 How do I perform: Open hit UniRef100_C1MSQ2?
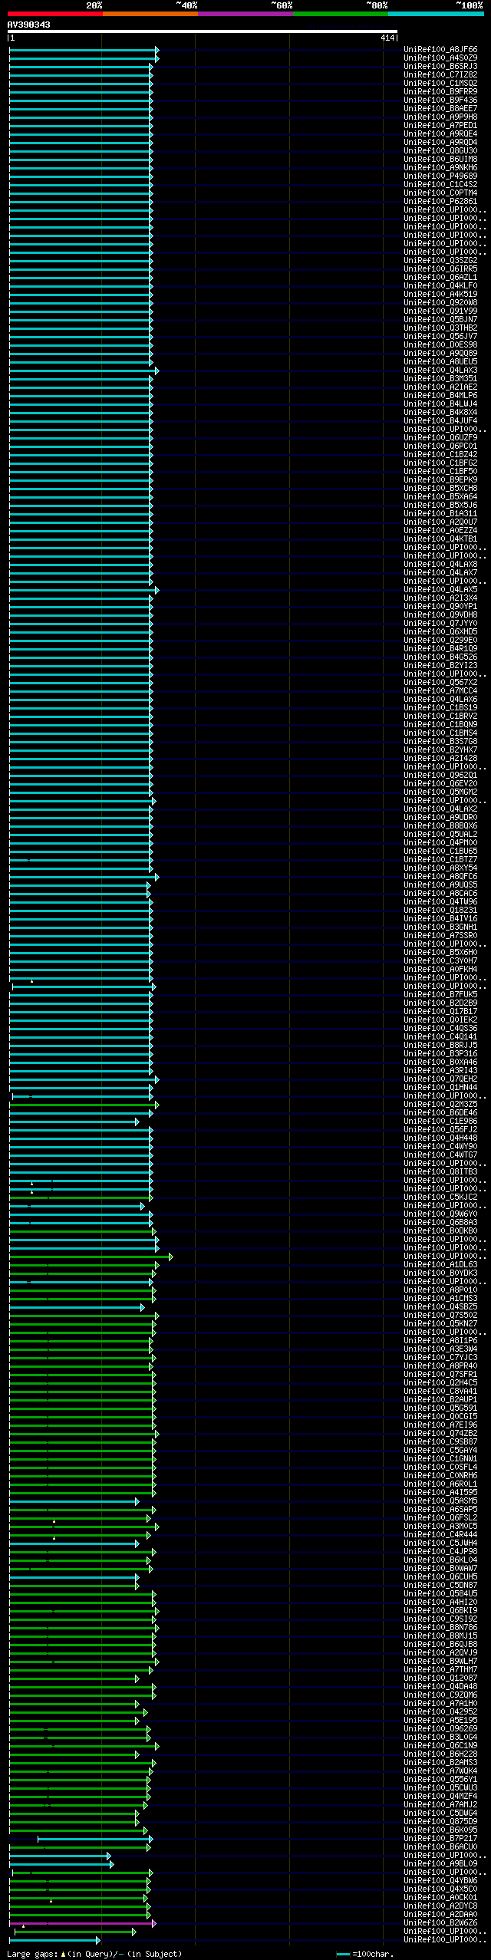[440, 83]
